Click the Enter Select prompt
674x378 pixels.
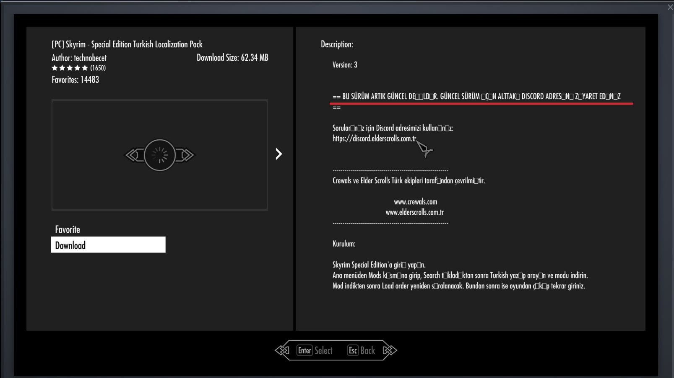pos(315,350)
